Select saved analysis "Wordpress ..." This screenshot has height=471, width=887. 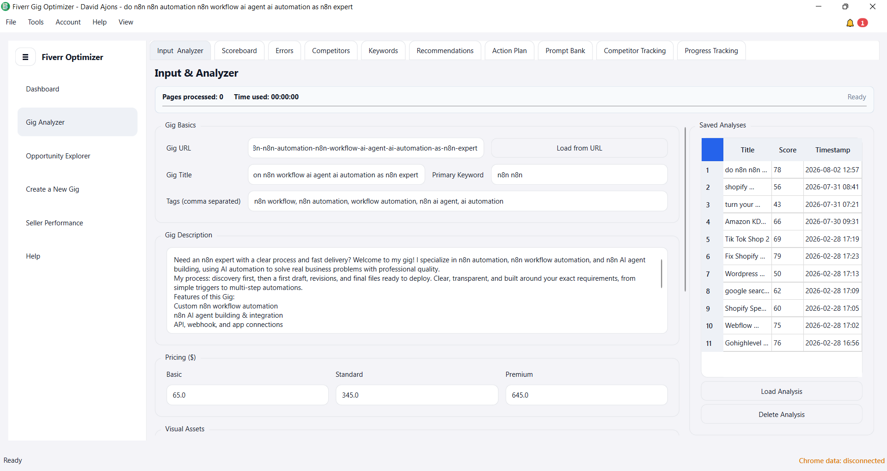(x=747, y=274)
